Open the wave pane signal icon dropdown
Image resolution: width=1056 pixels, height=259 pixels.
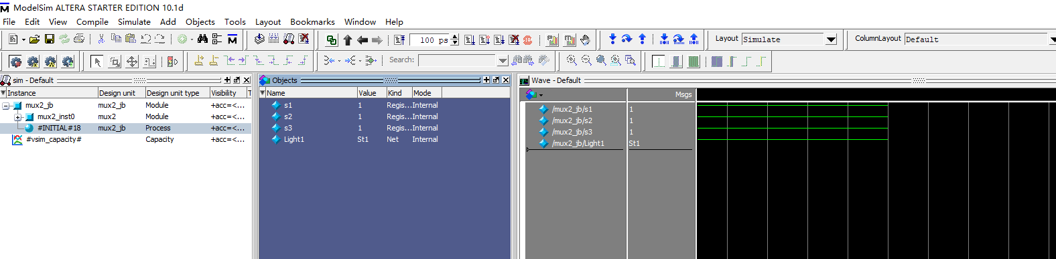pyautogui.click(x=541, y=95)
